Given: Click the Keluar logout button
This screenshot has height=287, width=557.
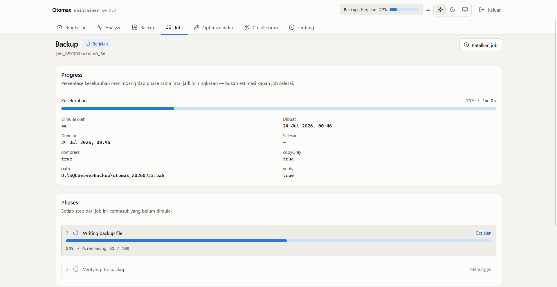Looking at the screenshot, I should 490,10.
